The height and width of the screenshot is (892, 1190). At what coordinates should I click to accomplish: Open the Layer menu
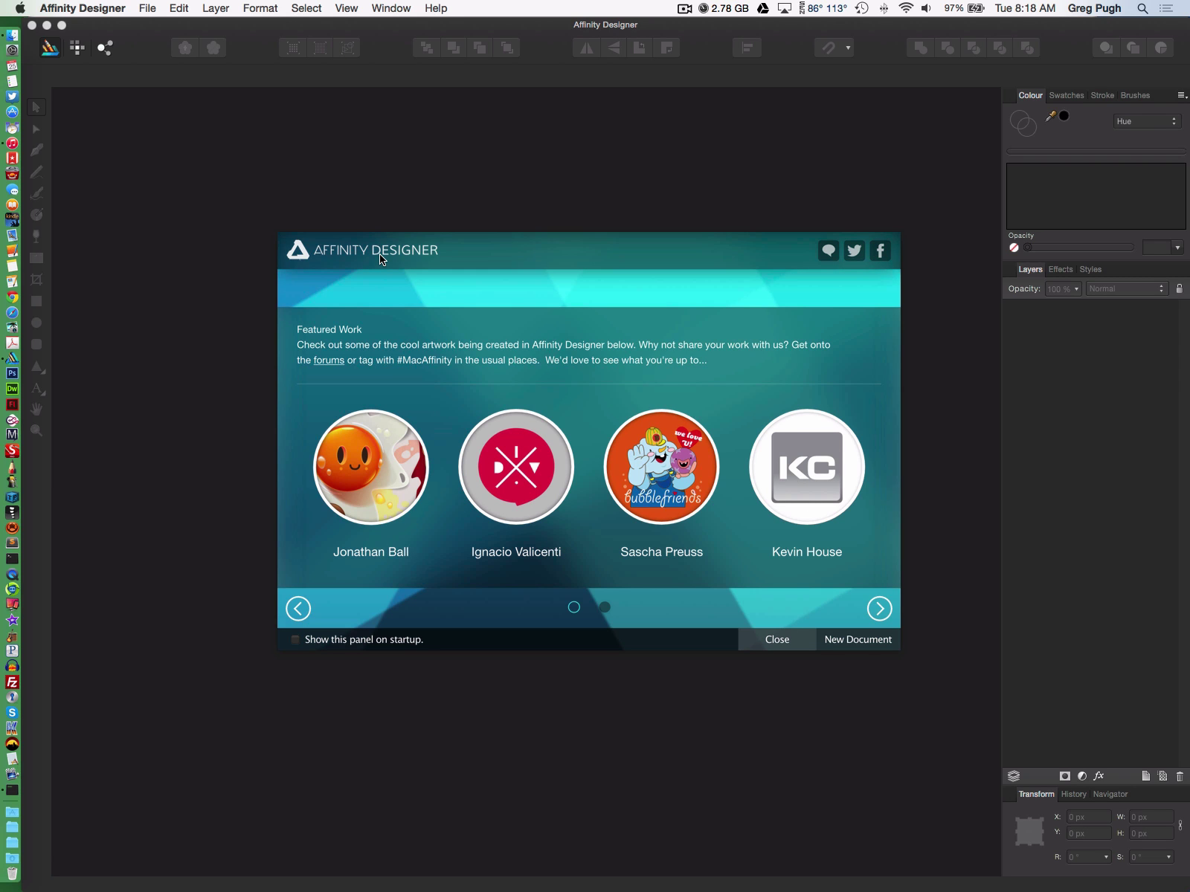(x=216, y=8)
